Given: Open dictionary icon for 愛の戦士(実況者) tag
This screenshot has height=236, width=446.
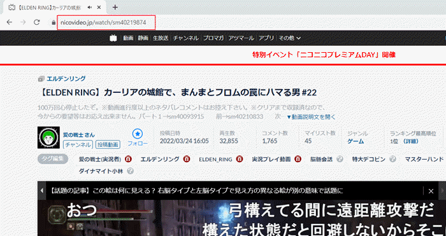Looking at the screenshot, I should [x=128, y=159].
